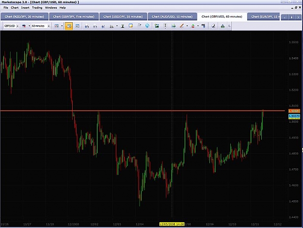Viewport: 303px width, 228px height.
Task: Click the 1.5400 price axis label
Action: point(293,58)
